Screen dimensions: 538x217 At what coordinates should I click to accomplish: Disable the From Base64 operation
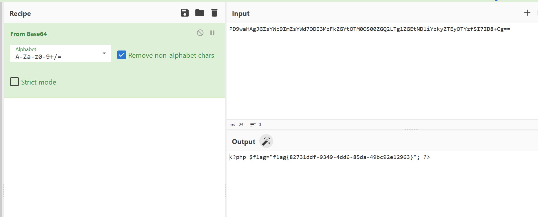click(x=200, y=33)
